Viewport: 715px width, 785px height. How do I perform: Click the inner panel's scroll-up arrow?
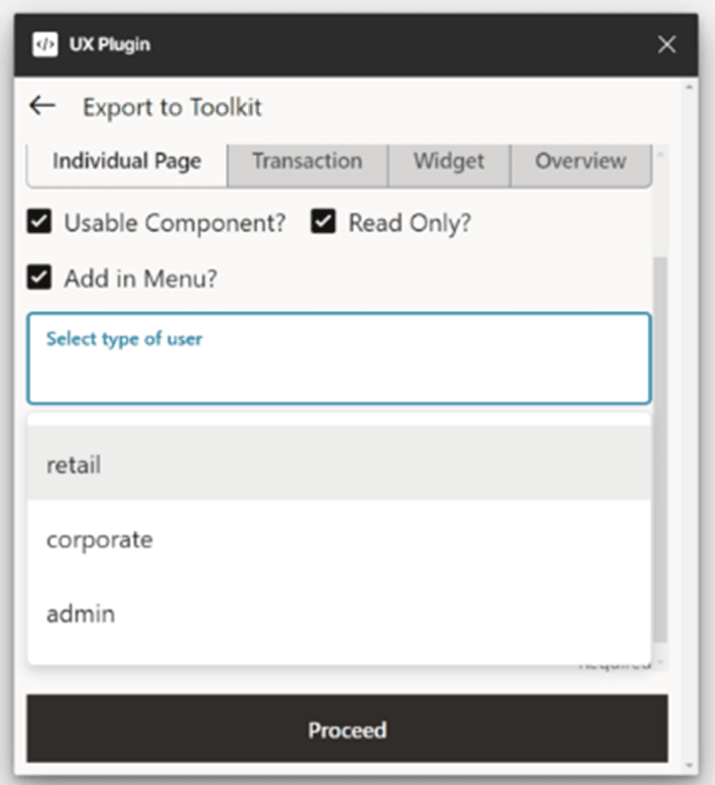660,153
